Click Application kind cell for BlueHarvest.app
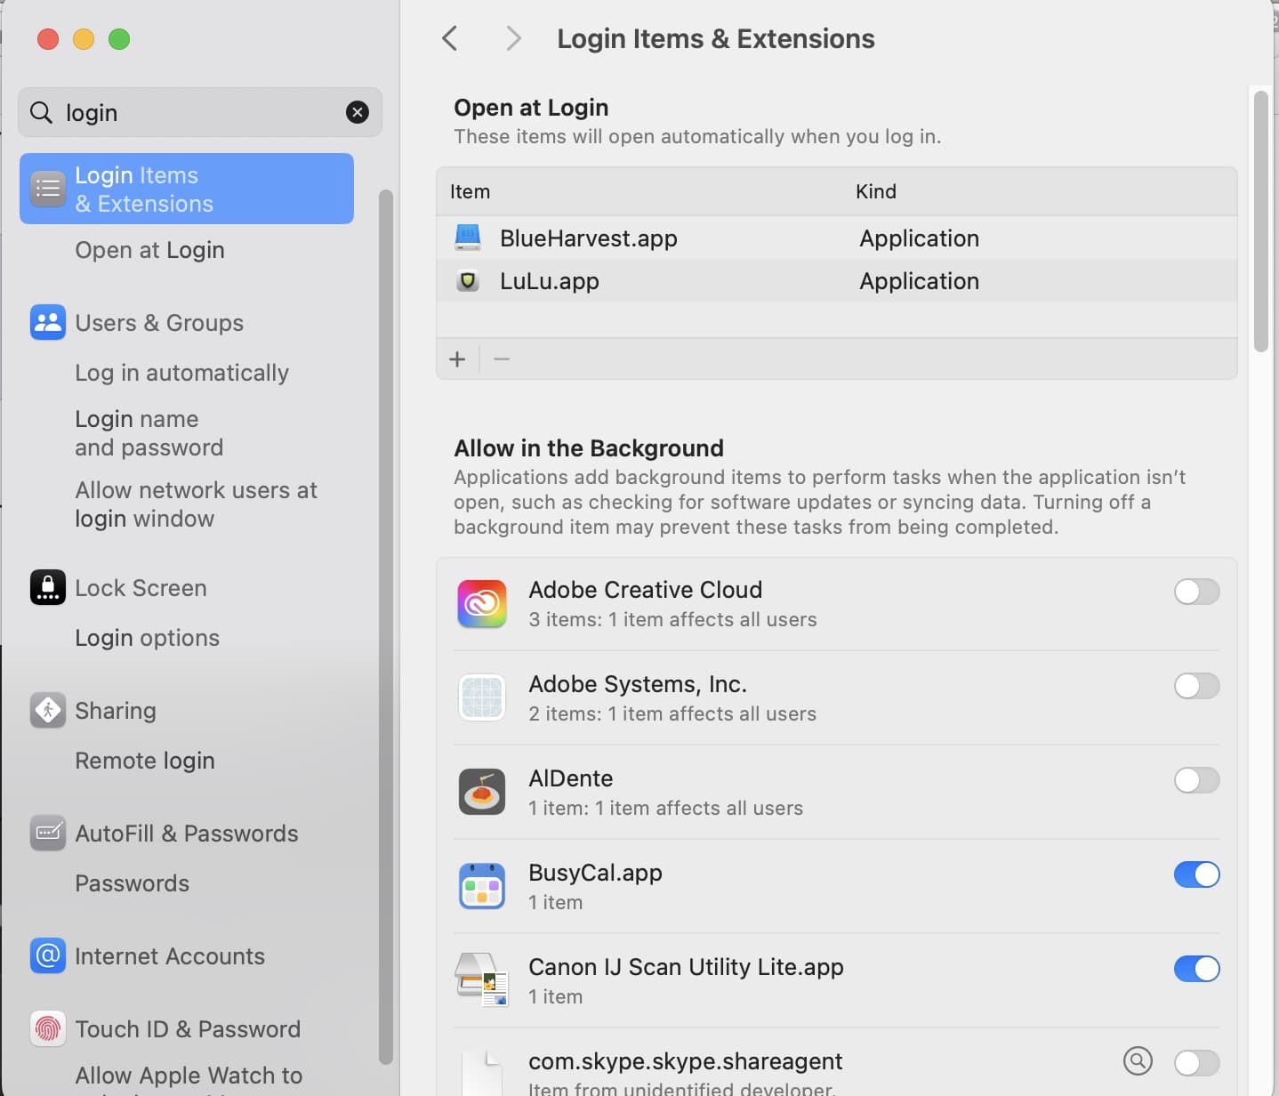 tap(919, 238)
